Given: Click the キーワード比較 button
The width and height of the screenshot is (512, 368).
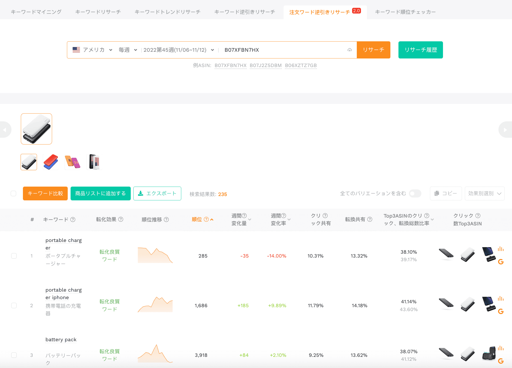Looking at the screenshot, I should (45, 193).
